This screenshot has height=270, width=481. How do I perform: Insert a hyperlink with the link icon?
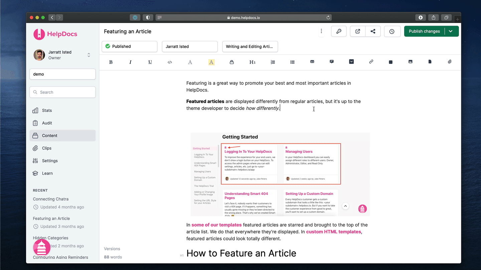371,62
